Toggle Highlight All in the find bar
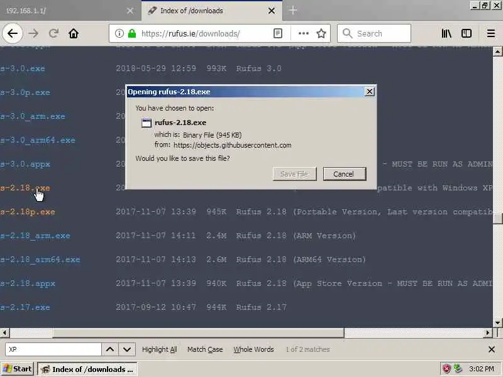The width and height of the screenshot is (503, 377). [160, 349]
